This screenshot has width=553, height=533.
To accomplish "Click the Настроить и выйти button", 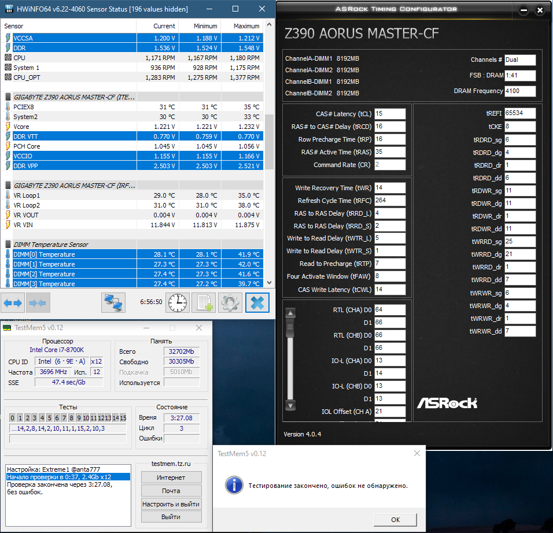I will point(171,504).
